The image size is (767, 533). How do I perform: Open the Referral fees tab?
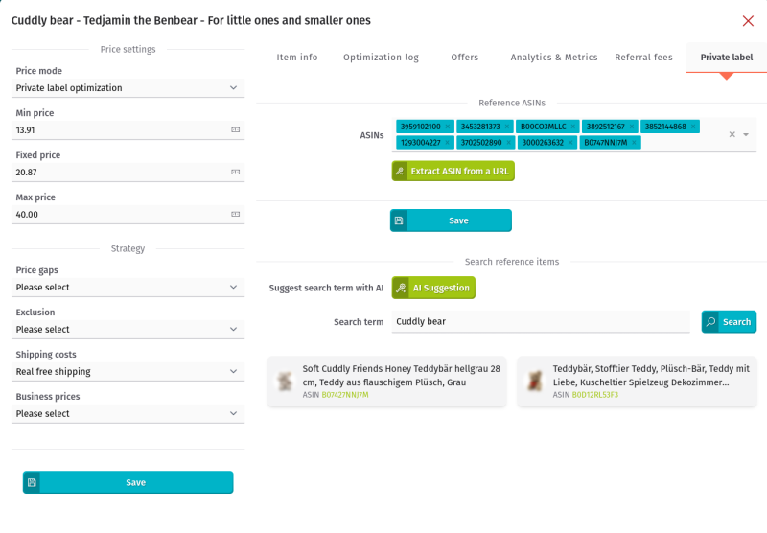coord(643,58)
